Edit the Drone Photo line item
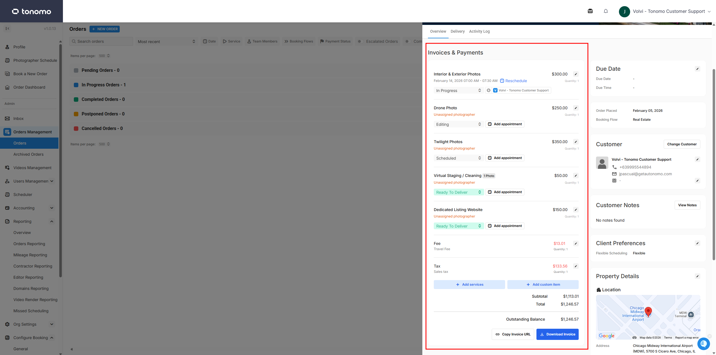Screen dimensions: 716x355 tap(576, 108)
